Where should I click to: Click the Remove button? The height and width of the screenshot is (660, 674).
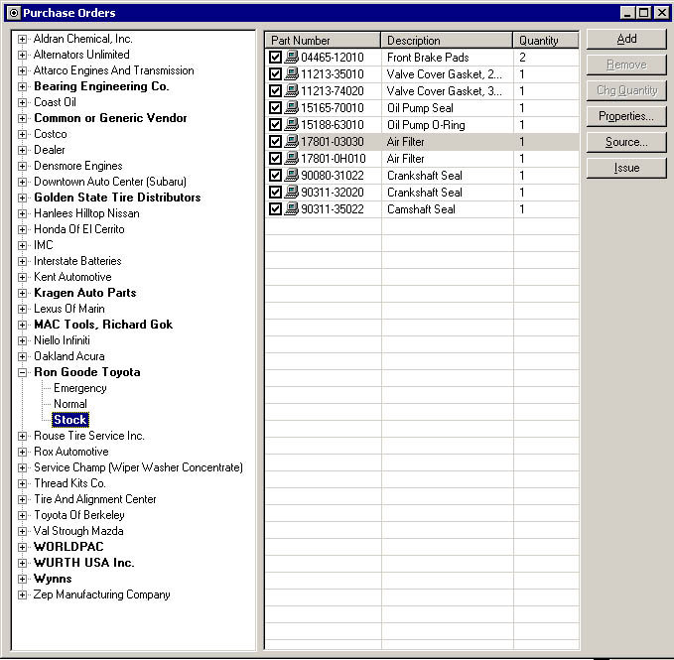tap(626, 65)
